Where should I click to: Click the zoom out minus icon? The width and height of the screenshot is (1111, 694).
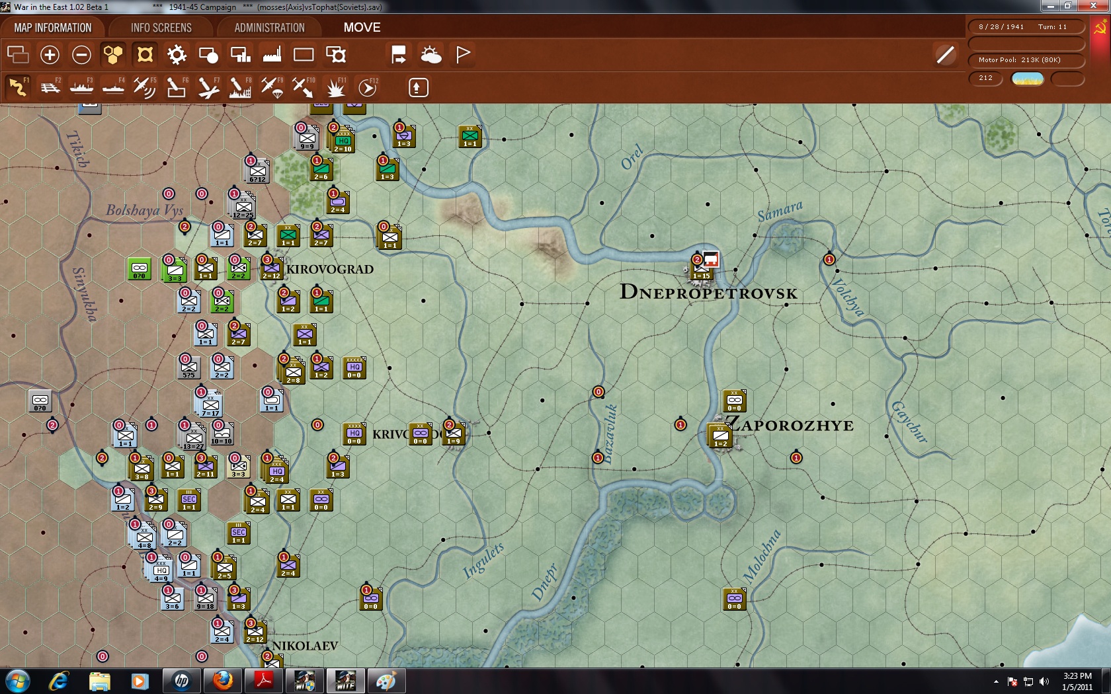[81, 55]
